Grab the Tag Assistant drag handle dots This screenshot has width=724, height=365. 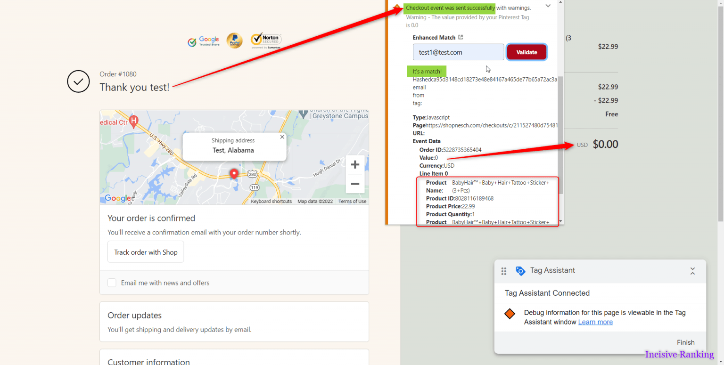[503, 271]
